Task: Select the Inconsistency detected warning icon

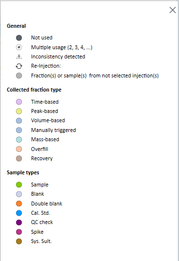Action: pyautogui.click(x=19, y=56)
